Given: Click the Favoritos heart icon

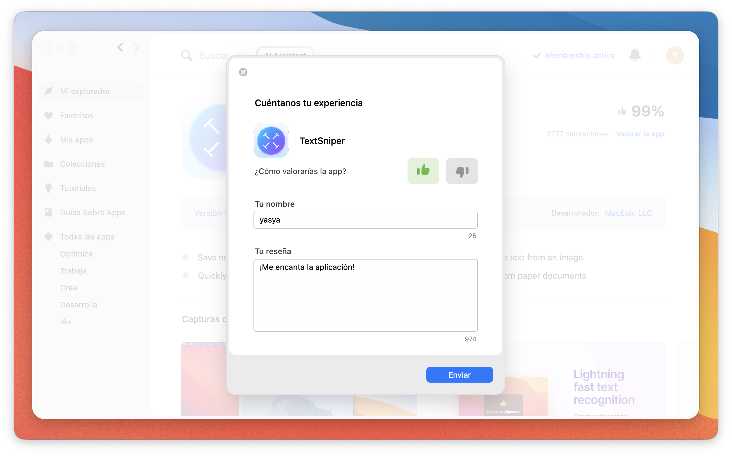Looking at the screenshot, I should pyautogui.click(x=49, y=115).
